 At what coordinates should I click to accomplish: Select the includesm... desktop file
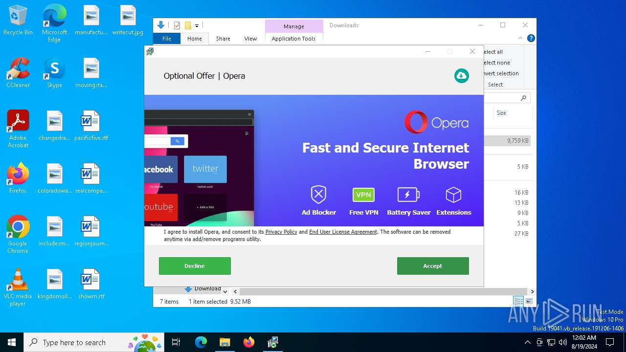coord(54,232)
